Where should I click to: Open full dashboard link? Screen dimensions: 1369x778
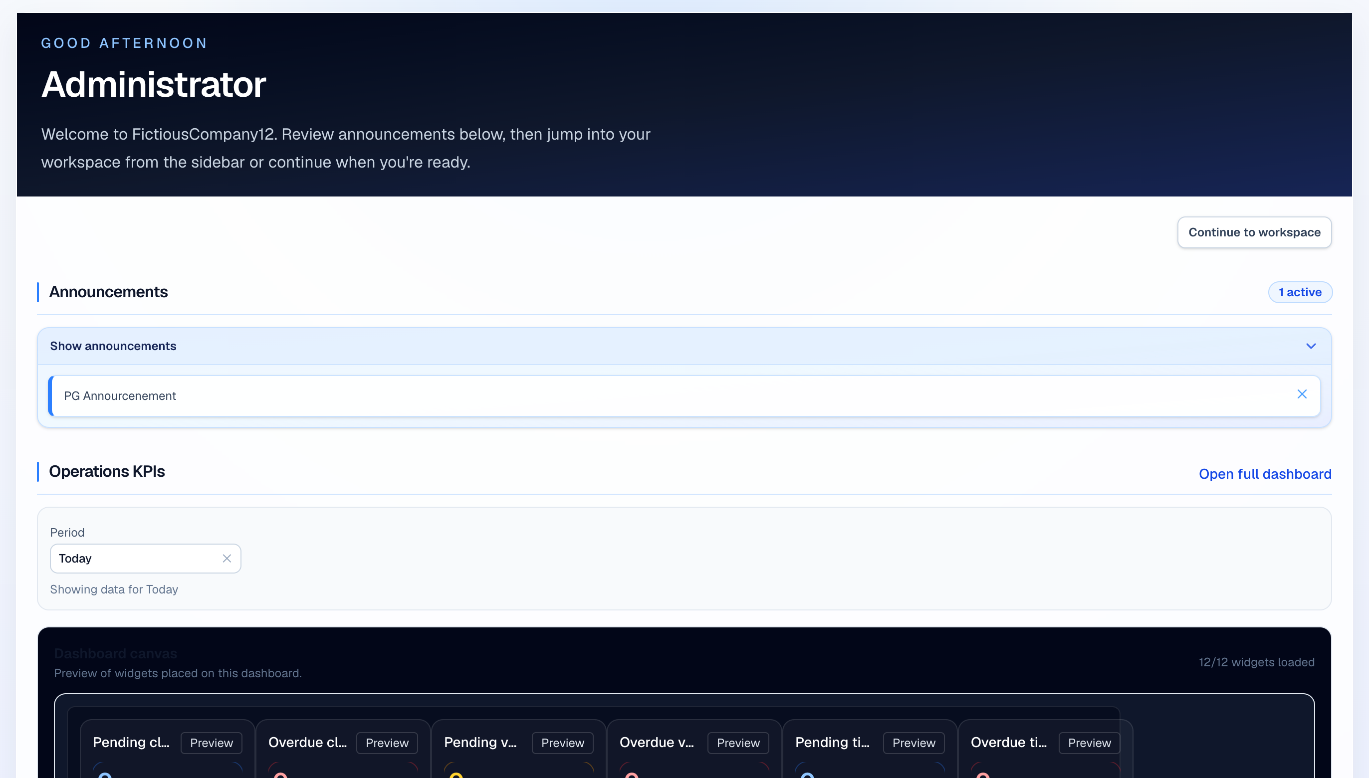click(1265, 474)
